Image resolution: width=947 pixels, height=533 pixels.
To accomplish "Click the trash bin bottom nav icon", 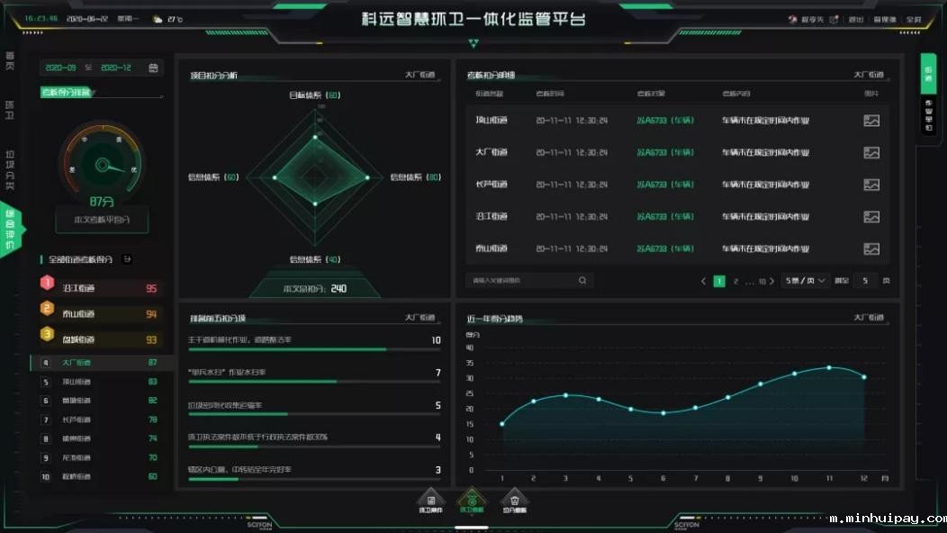I will point(514,501).
